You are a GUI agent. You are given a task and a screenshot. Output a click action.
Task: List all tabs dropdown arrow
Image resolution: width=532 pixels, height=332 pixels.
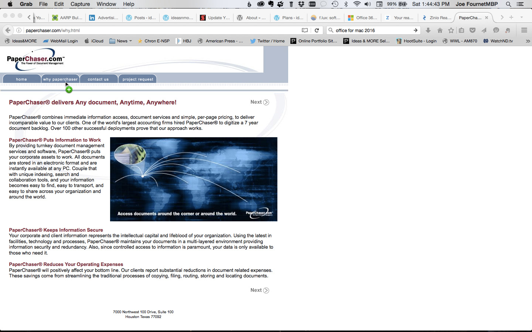coord(522,17)
